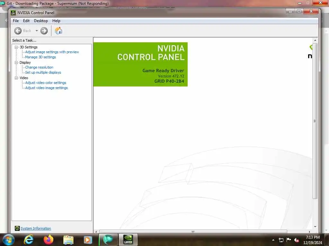Open Manage 3D settings
329x246 pixels.
[40, 57]
